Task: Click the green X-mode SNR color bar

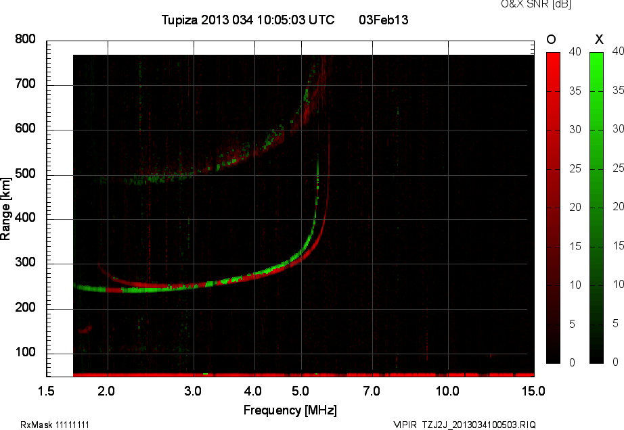Action: click(596, 207)
